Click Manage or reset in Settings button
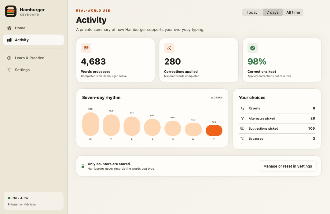The width and height of the screenshot is (330, 214). pos(288,166)
